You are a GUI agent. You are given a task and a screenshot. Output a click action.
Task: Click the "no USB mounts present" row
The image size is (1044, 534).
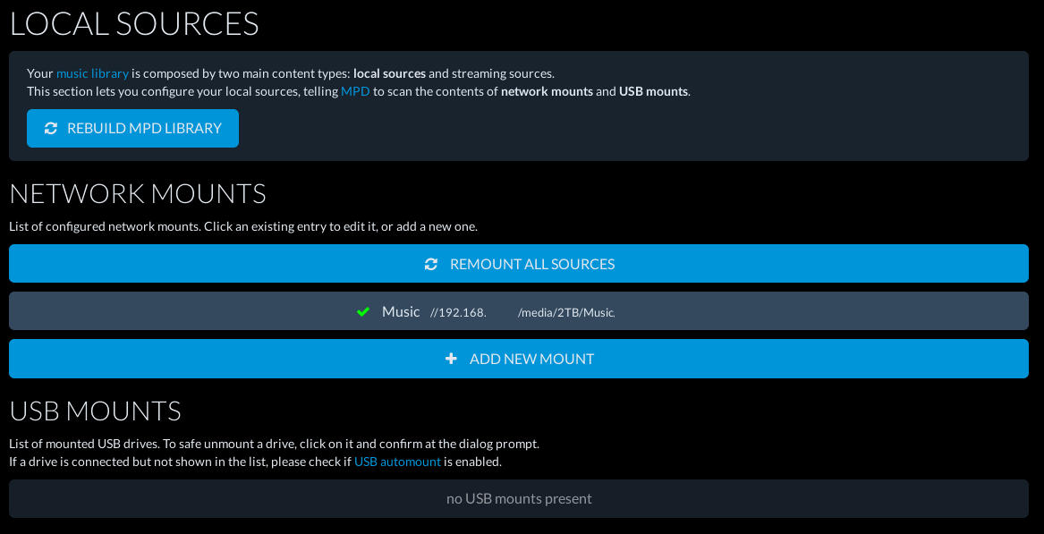click(519, 498)
